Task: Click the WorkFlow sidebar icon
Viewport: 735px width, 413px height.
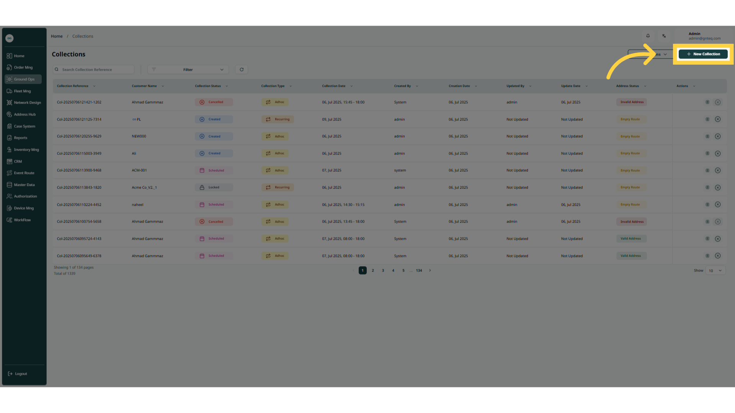Action: click(10, 220)
